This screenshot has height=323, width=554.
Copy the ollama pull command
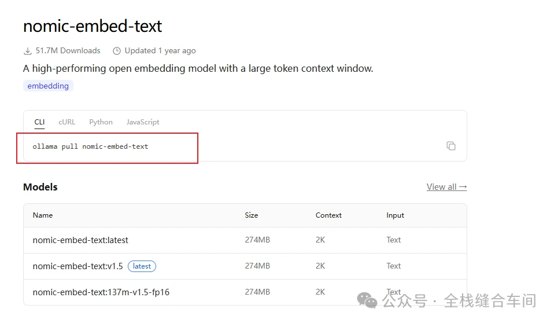coord(451,146)
